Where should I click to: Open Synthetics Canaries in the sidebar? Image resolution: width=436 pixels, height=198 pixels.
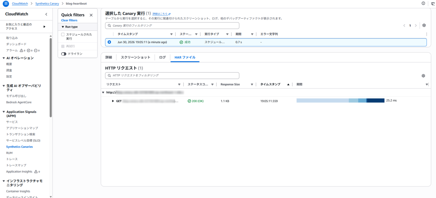(x=19, y=147)
